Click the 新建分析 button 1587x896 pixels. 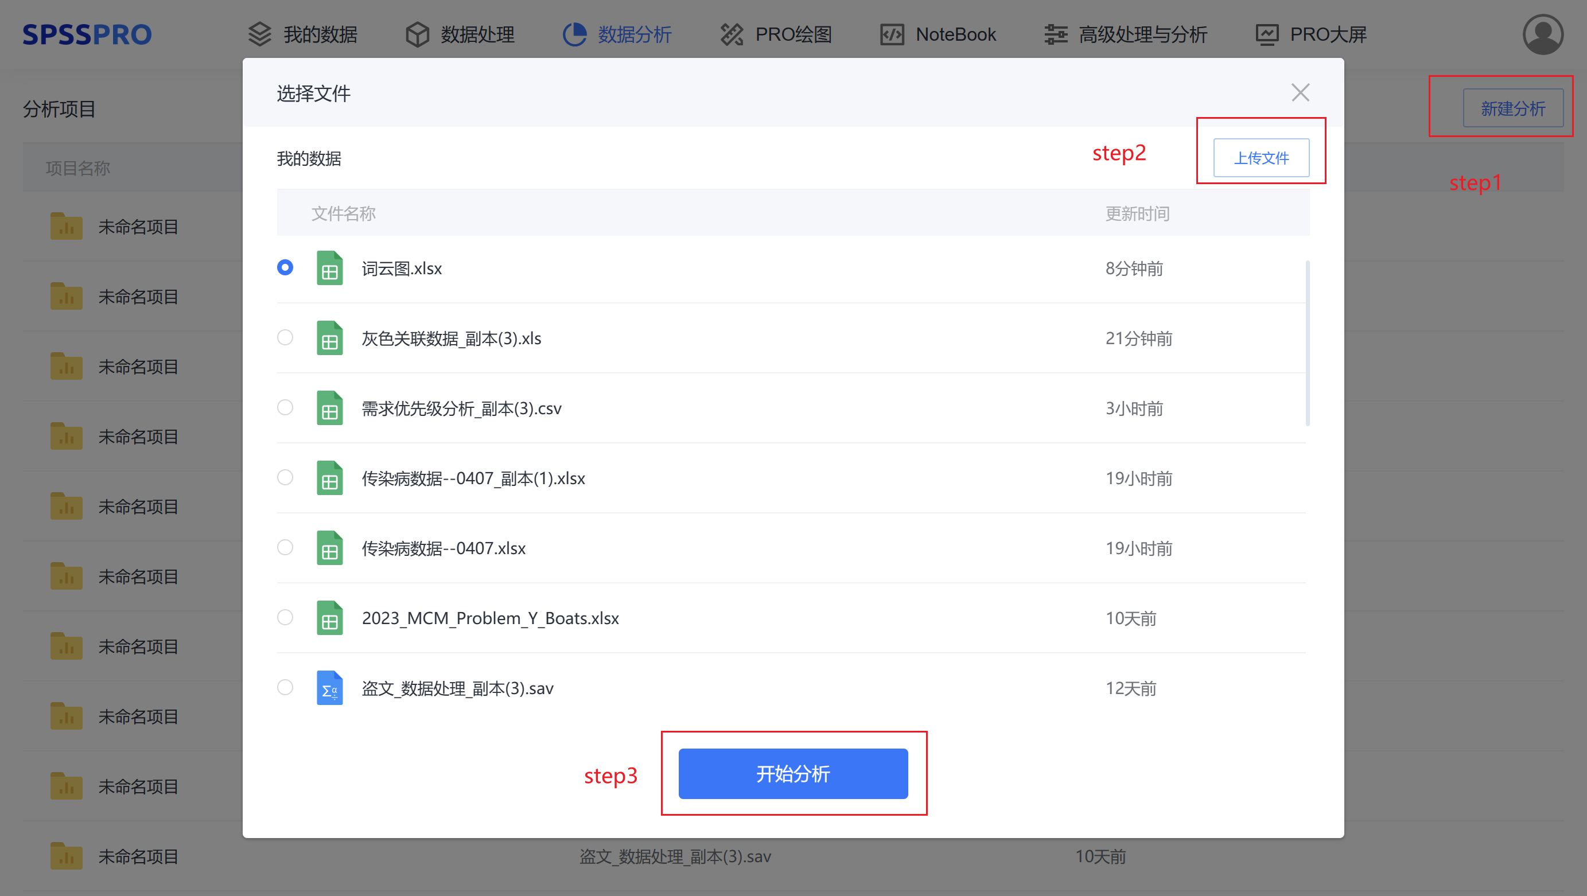pyautogui.click(x=1512, y=108)
